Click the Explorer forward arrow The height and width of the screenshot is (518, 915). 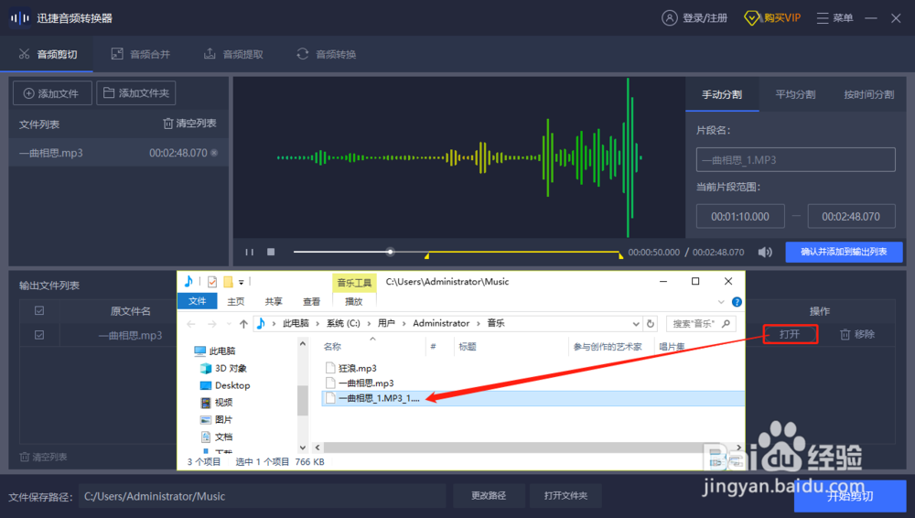tap(211, 324)
